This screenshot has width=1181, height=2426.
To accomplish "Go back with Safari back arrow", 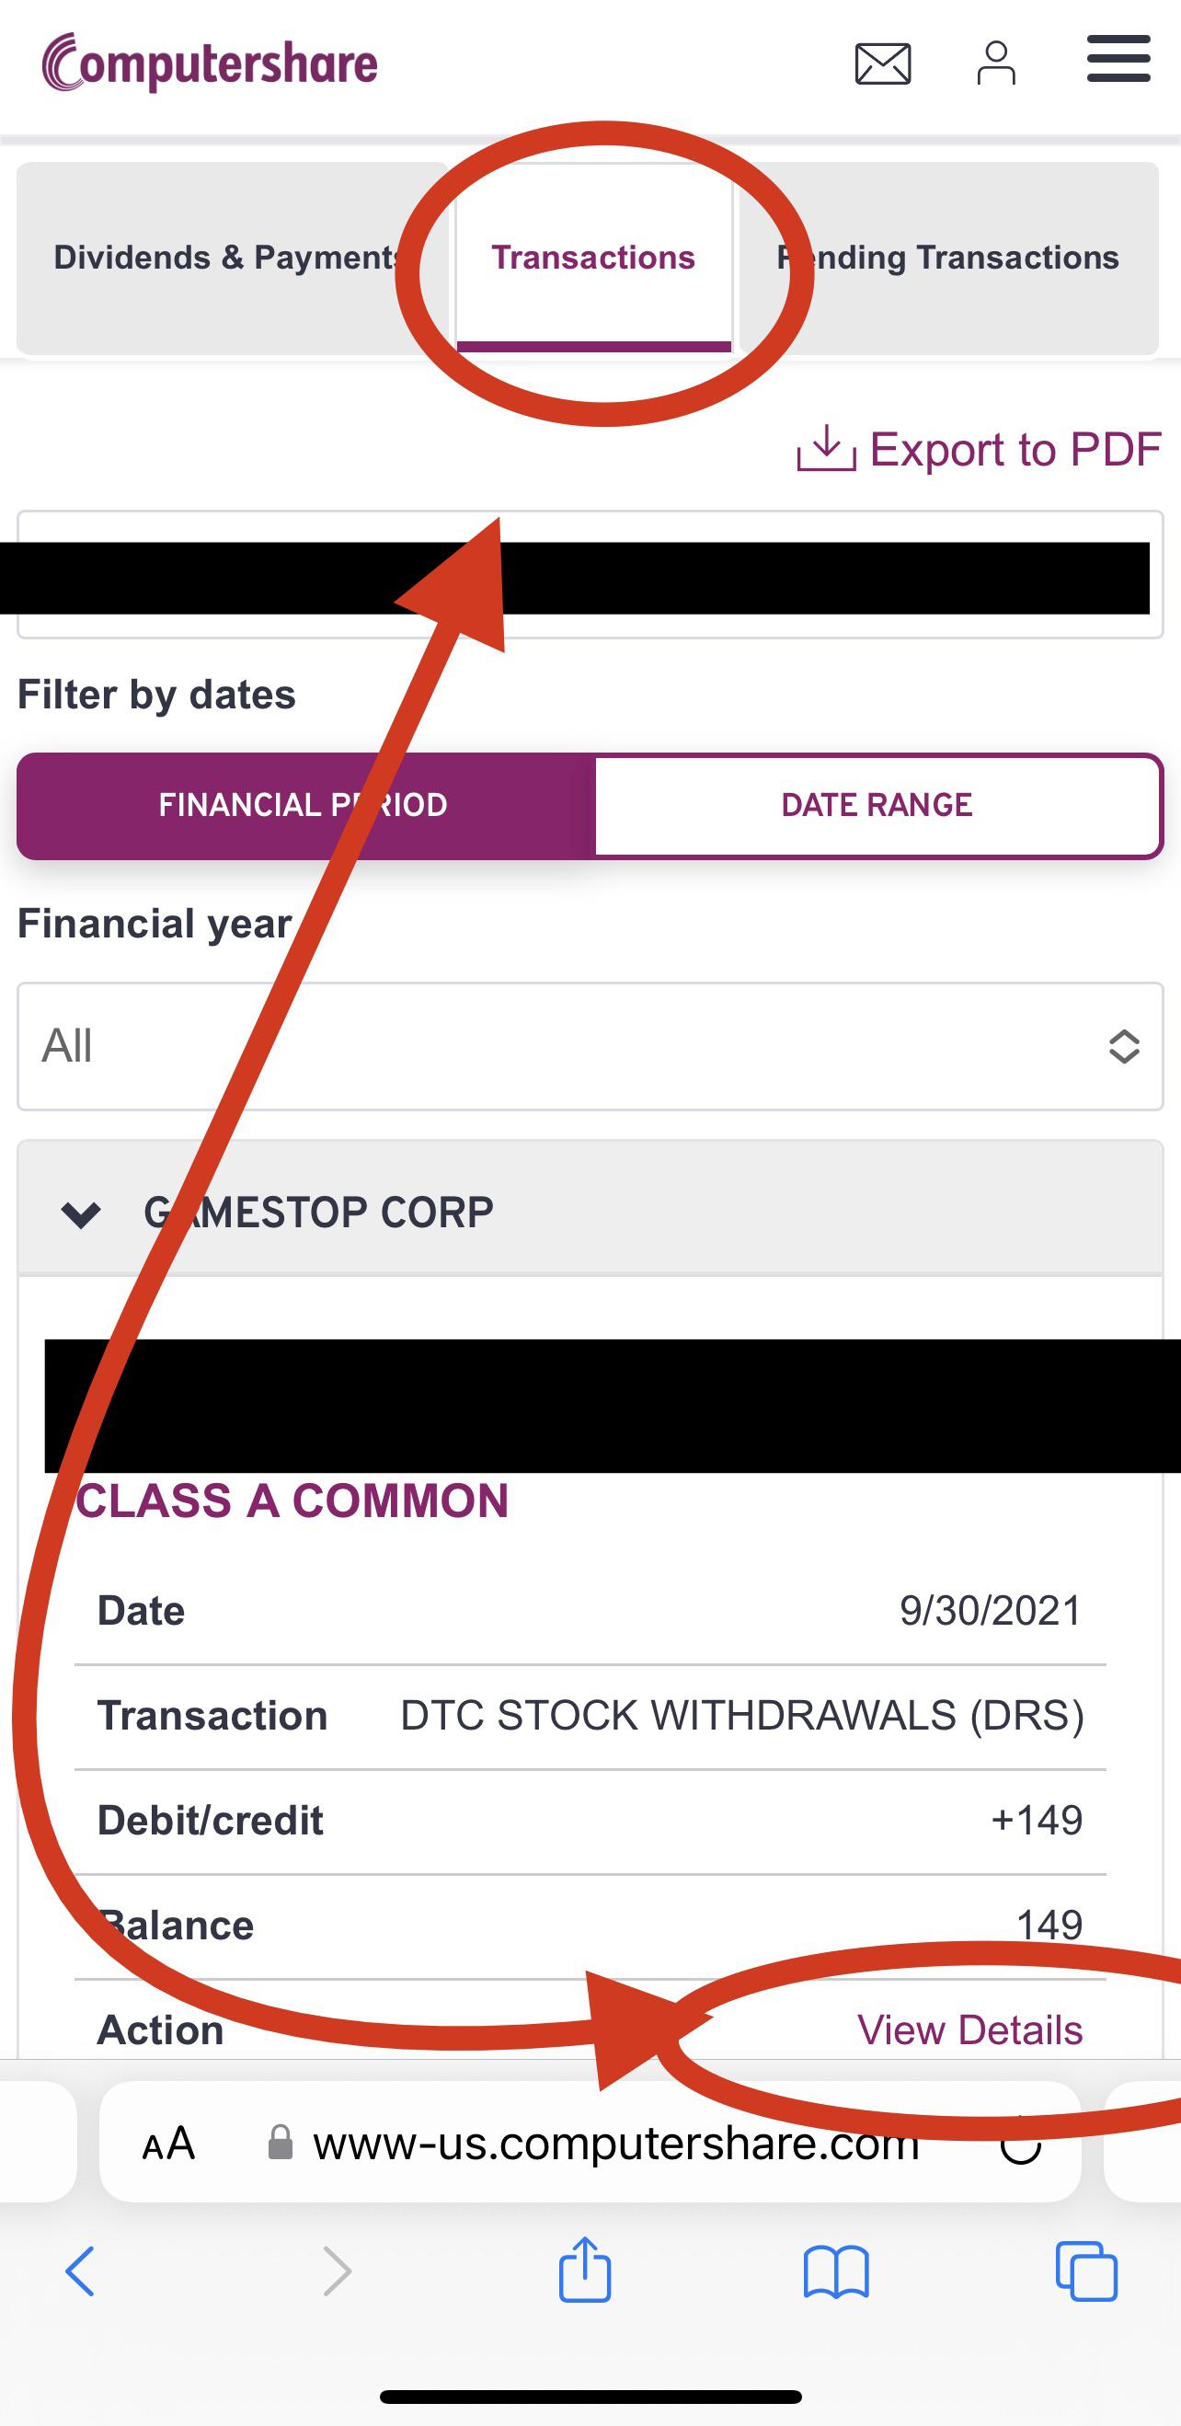I will pyautogui.click(x=80, y=2271).
